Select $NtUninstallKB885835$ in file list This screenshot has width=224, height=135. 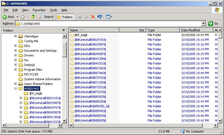[90, 120]
